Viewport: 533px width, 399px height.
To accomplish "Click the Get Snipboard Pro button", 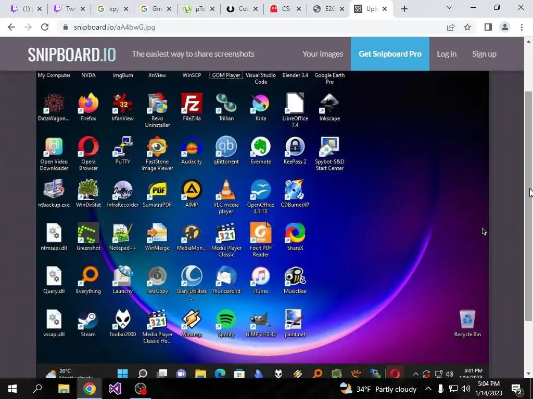I will coord(390,54).
